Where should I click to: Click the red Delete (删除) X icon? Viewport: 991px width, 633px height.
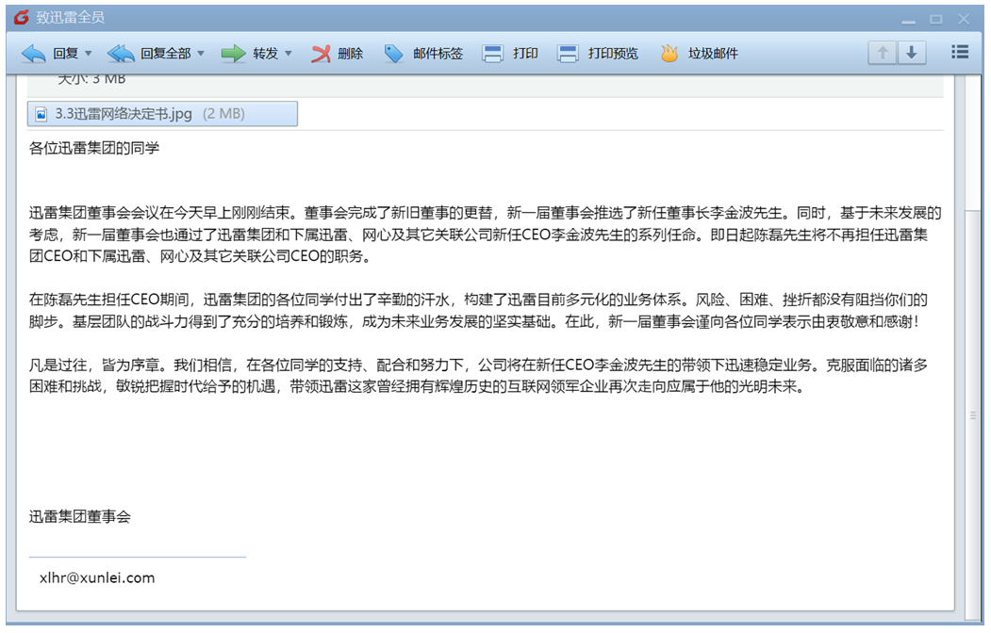point(321,54)
